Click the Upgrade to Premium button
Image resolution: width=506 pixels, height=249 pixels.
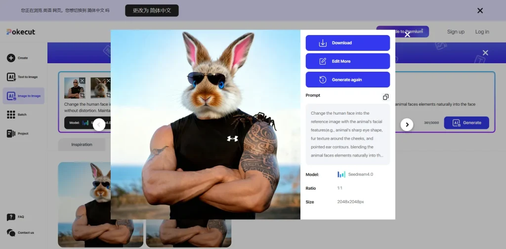tap(402, 32)
